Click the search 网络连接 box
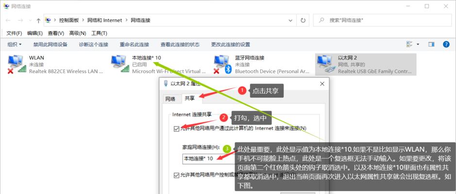 tap(382, 20)
